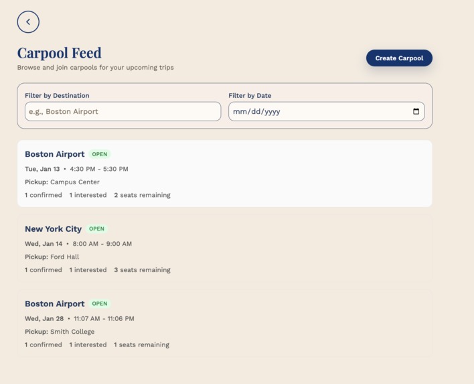
Task: Click the back arrow circle button
Action: tap(28, 22)
